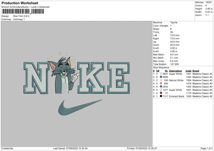This screenshot has height=151, width=214.
Task: Click the Color changes value 7
Action: [171, 26]
